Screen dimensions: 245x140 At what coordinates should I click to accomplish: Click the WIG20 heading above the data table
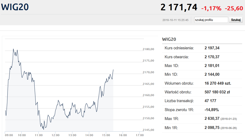tap(169, 39)
